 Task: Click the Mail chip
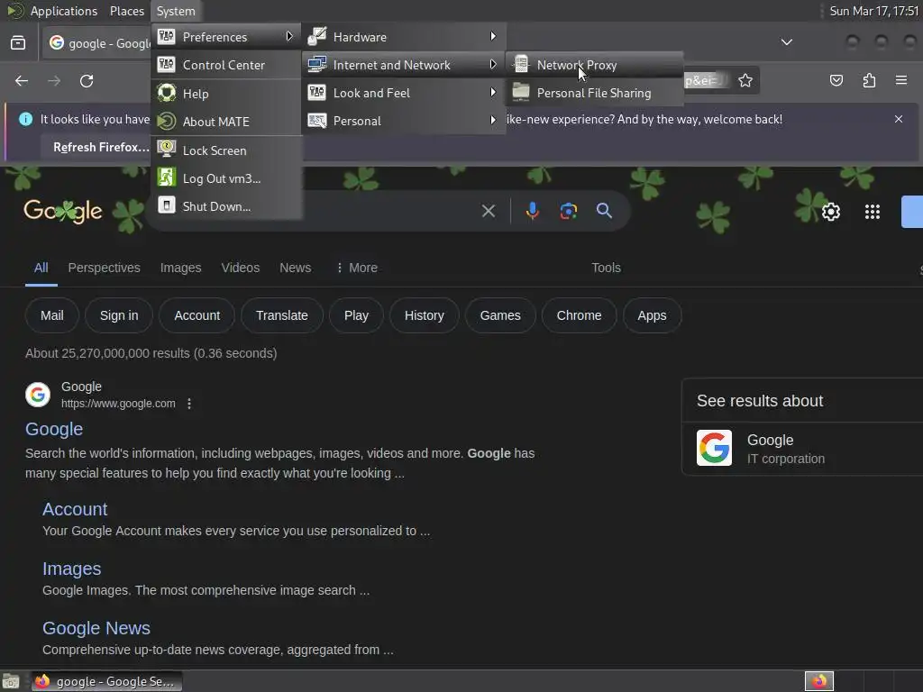point(51,315)
